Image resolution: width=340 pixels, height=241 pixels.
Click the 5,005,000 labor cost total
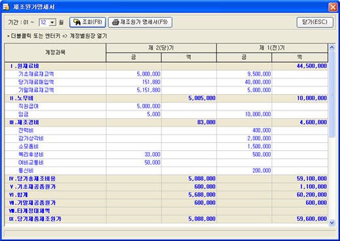point(202,98)
